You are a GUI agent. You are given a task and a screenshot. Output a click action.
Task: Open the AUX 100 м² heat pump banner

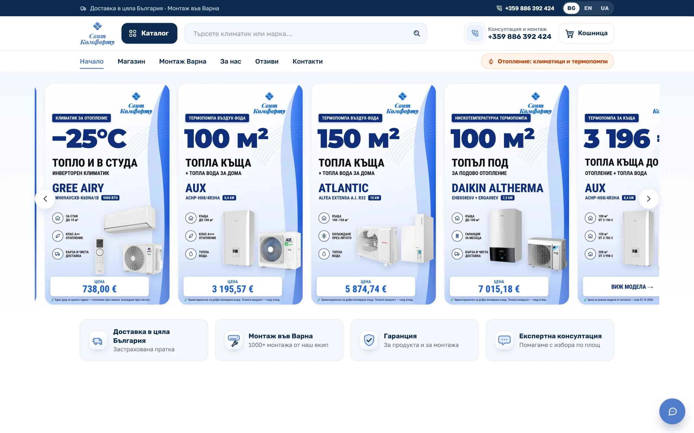[240, 194]
